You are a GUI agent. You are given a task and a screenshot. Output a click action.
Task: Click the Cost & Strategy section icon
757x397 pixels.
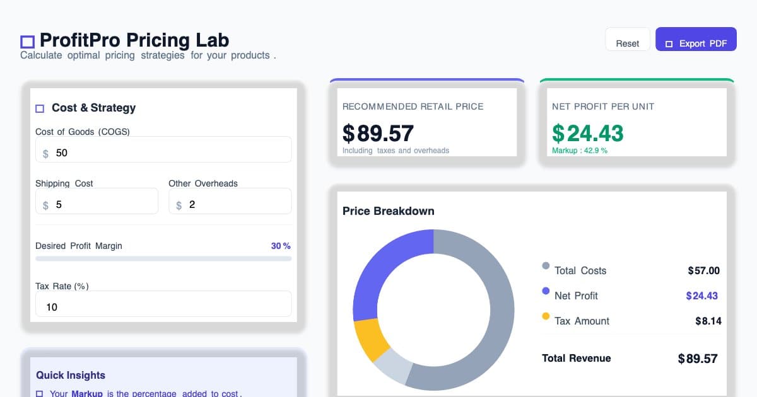[40, 108]
